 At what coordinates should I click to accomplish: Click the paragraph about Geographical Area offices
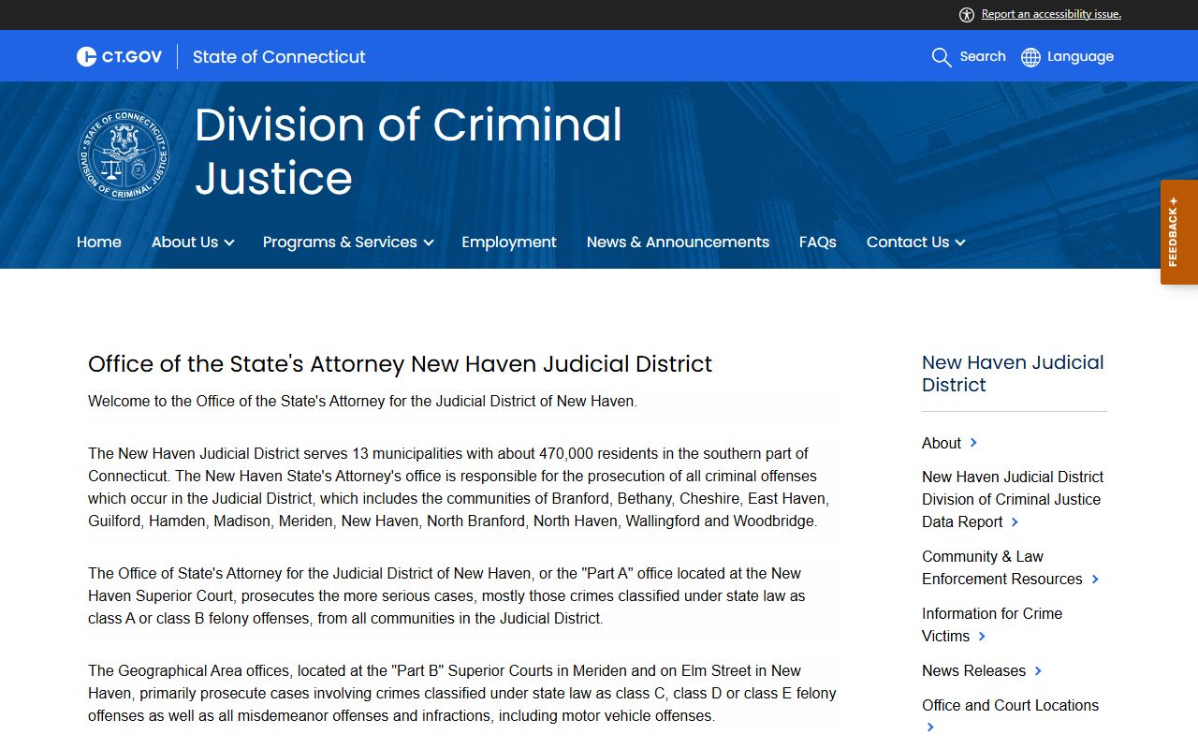click(462, 693)
